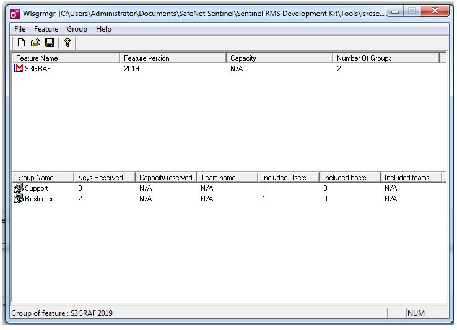Open the Feature menu
457x330 pixels.
pos(46,29)
